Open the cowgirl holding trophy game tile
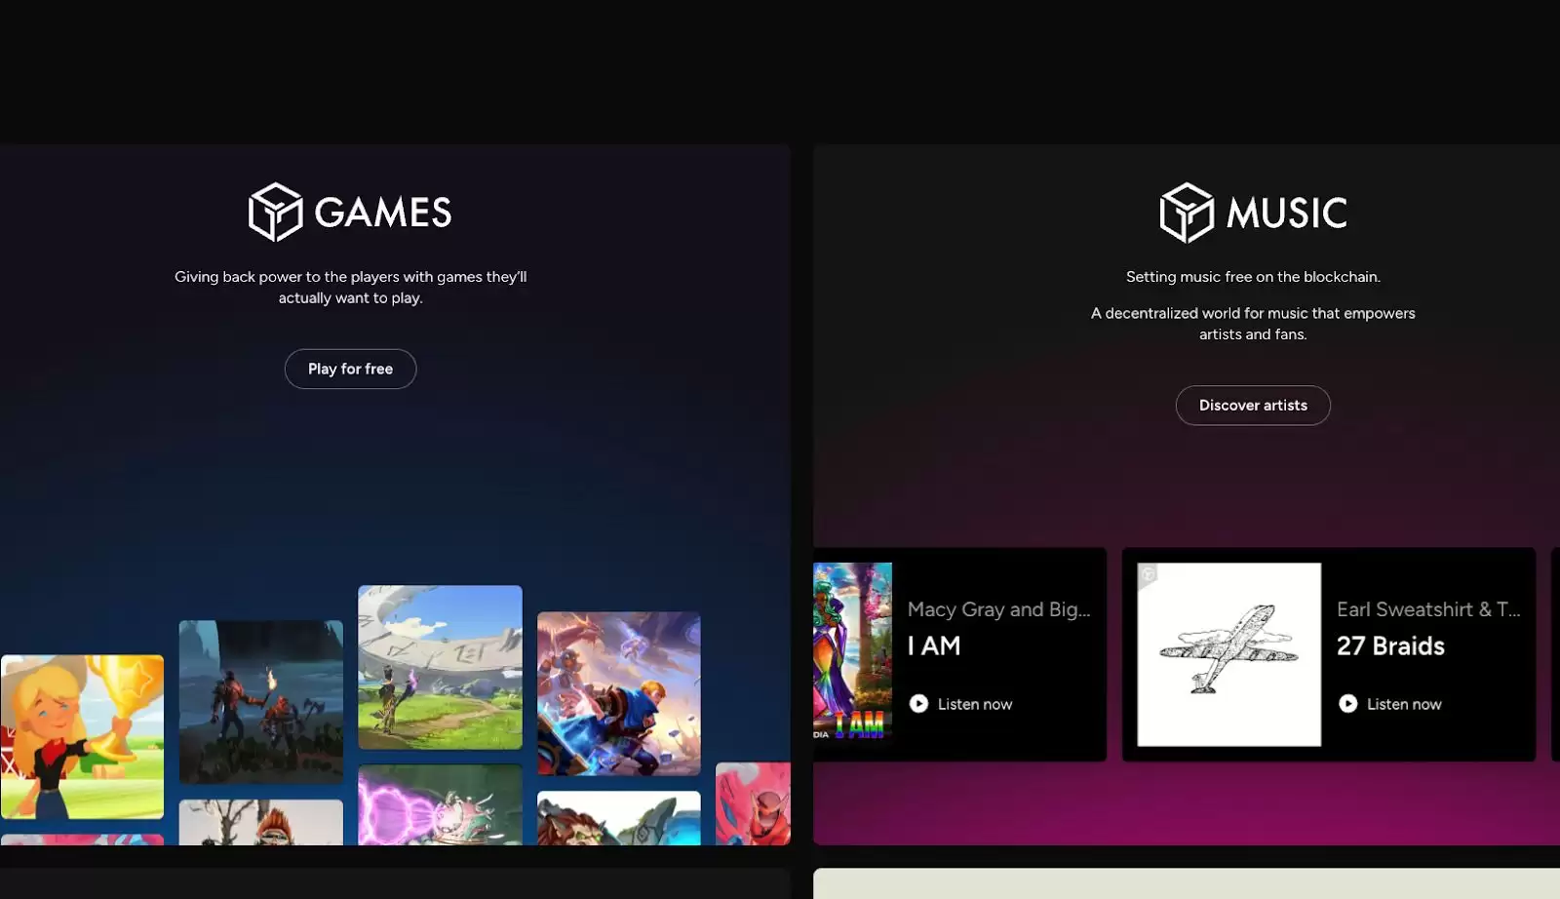 pyautogui.click(x=83, y=736)
